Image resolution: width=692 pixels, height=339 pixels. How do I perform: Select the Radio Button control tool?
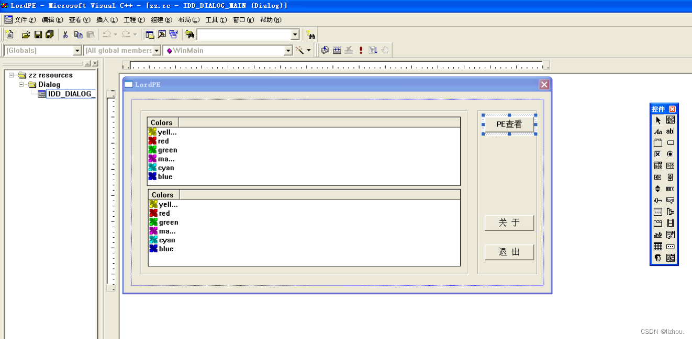671,154
